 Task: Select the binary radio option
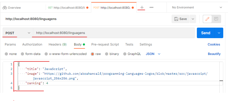(x=107, y=54)
